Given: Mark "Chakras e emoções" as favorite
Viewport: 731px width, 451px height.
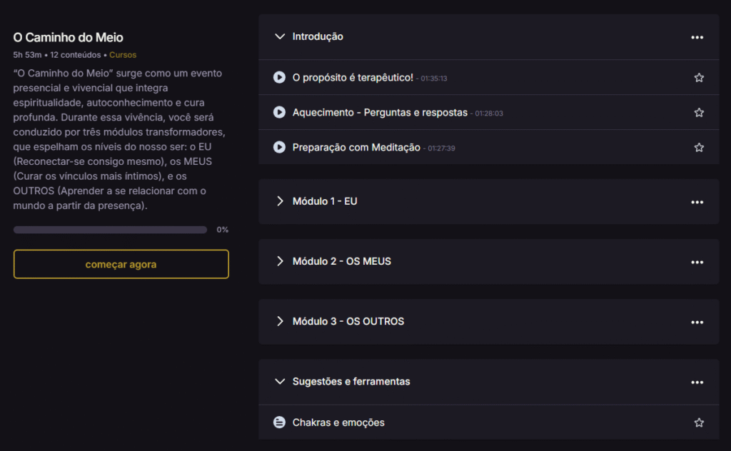Looking at the screenshot, I should [699, 422].
